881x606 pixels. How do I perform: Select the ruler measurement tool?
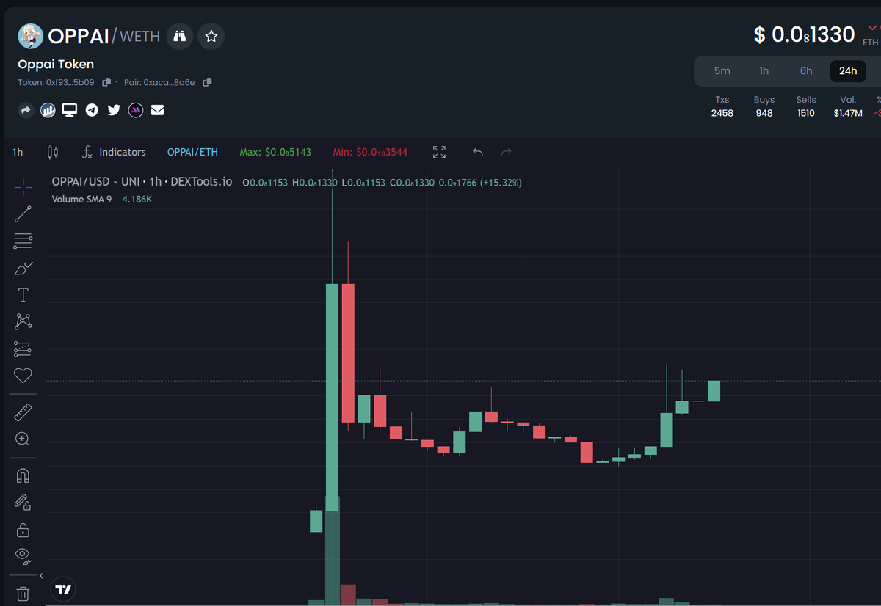coord(23,412)
